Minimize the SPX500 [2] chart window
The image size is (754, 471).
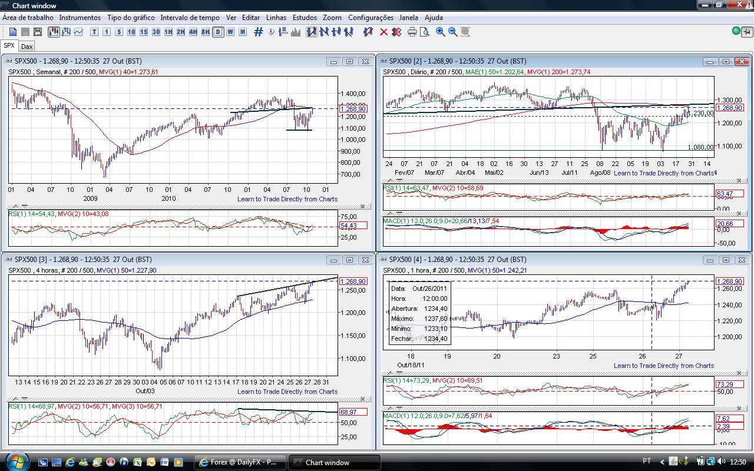pos(710,61)
